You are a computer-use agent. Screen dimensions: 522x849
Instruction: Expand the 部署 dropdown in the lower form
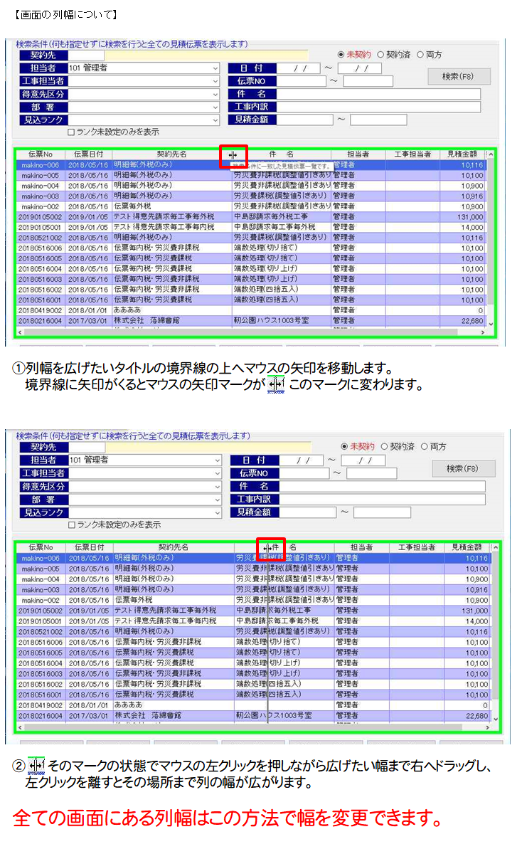(x=218, y=500)
